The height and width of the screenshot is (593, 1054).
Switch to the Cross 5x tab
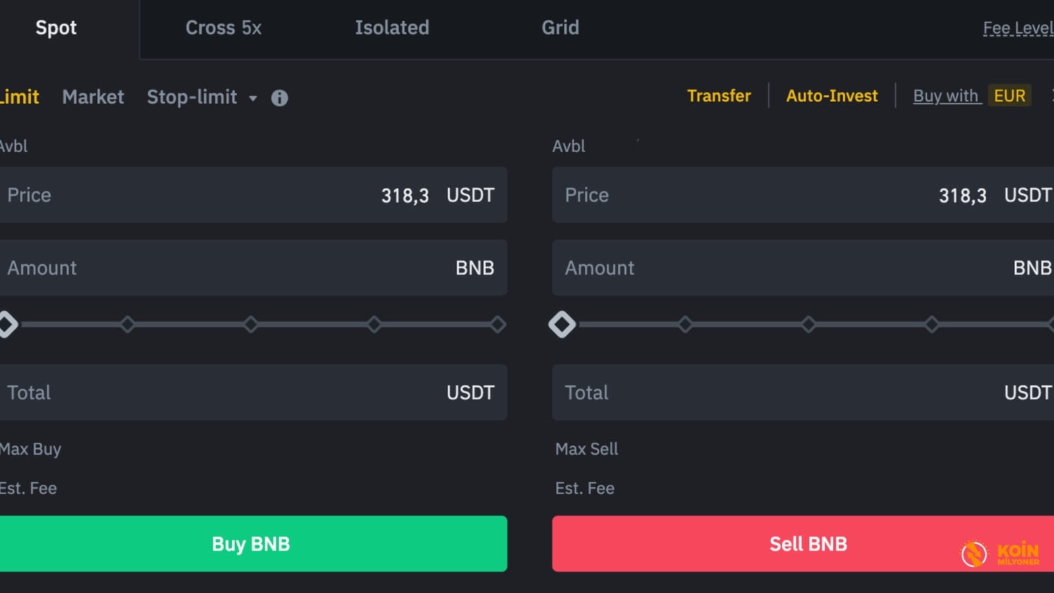223,28
